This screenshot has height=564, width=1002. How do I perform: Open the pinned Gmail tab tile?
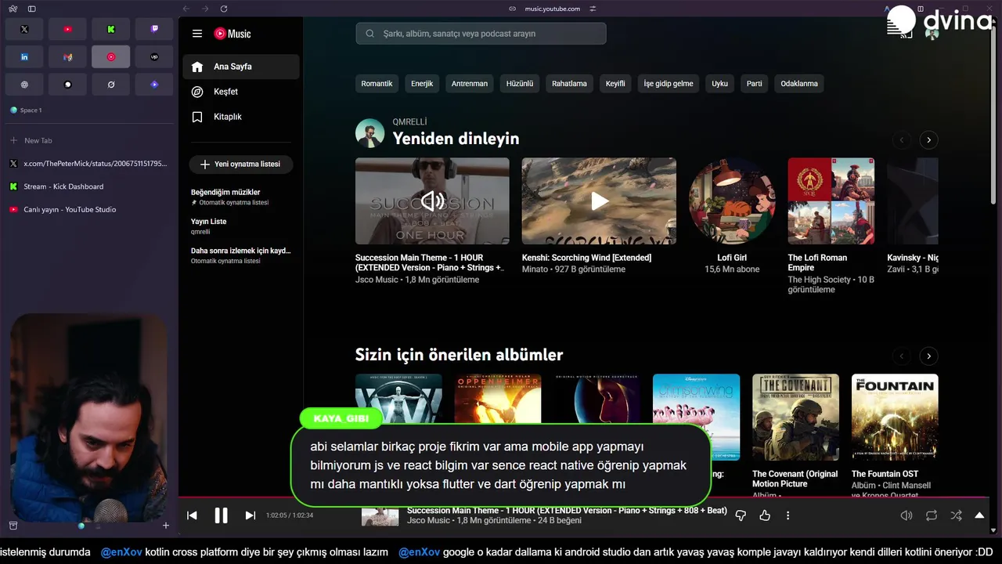(x=67, y=57)
